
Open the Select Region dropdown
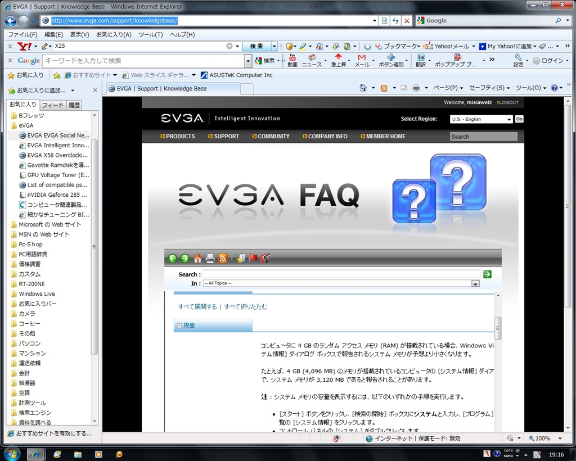481,119
